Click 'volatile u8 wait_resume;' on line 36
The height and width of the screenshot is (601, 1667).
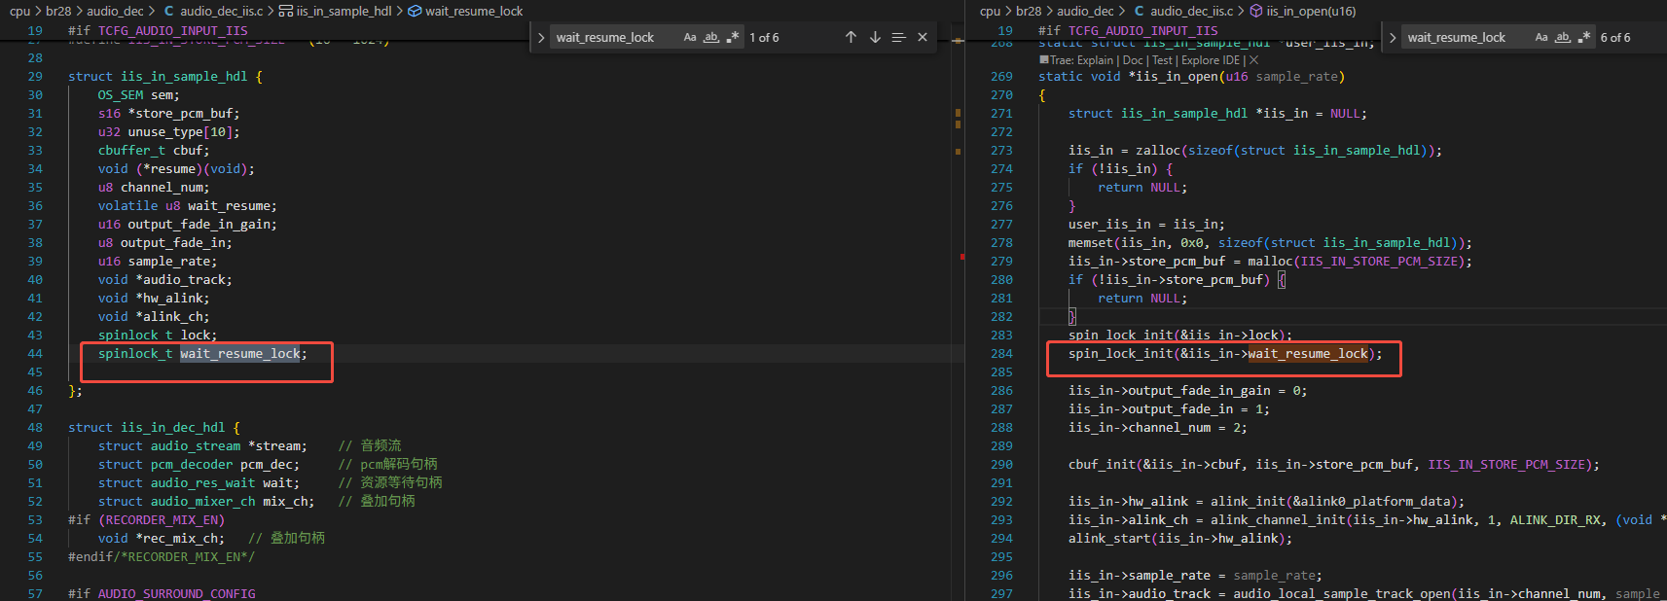coord(187,206)
